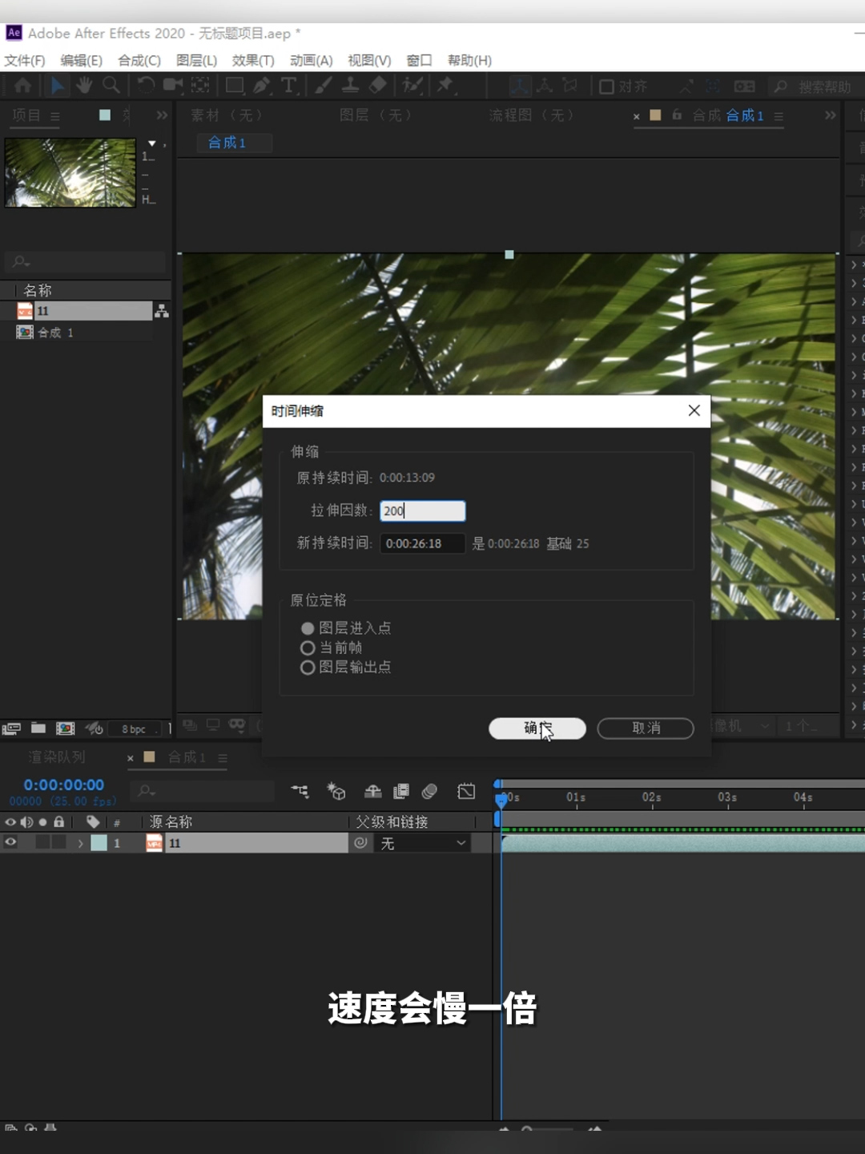This screenshot has width=865, height=1154.
Task: Click the Interpret Footage icon in Project panel
Action: tap(11, 728)
